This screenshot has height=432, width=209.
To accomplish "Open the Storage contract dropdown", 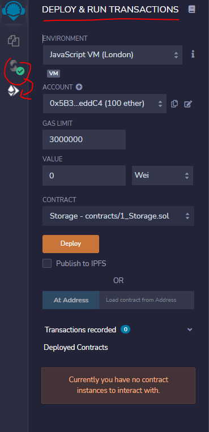I will click(x=118, y=216).
